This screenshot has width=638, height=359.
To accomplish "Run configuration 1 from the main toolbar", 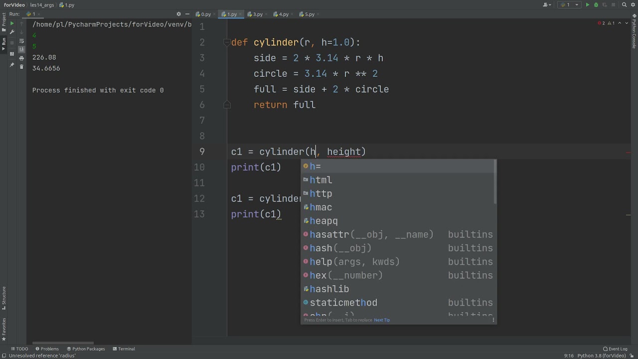I will [587, 5].
